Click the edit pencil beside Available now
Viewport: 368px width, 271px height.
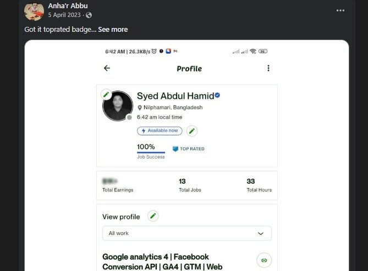tap(191, 131)
